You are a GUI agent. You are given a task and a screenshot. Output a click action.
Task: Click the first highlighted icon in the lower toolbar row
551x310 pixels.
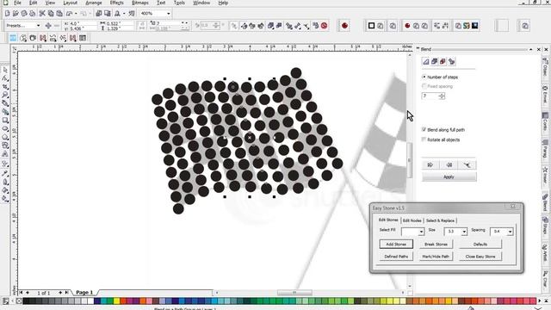[13, 38]
